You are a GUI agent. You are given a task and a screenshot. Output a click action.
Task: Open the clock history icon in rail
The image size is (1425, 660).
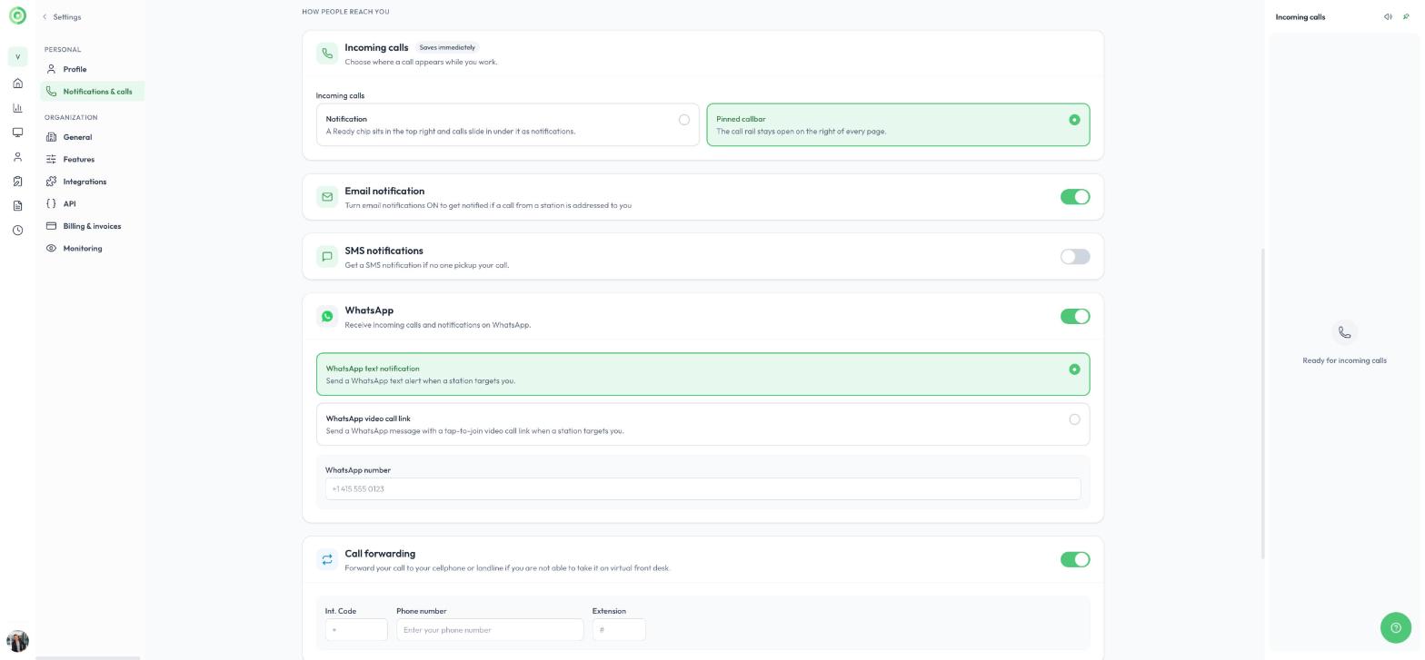pyautogui.click(x=17, y=231)
